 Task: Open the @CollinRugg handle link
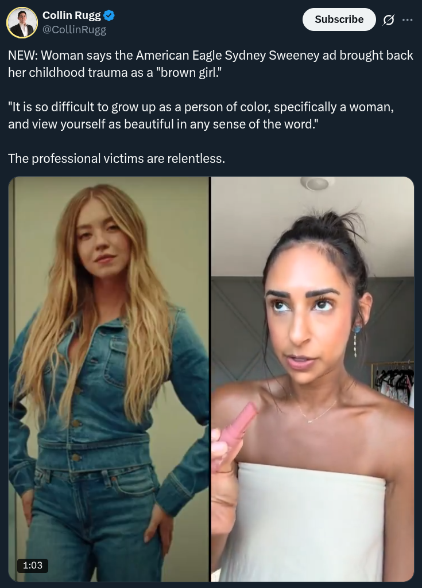pos(74,30)
